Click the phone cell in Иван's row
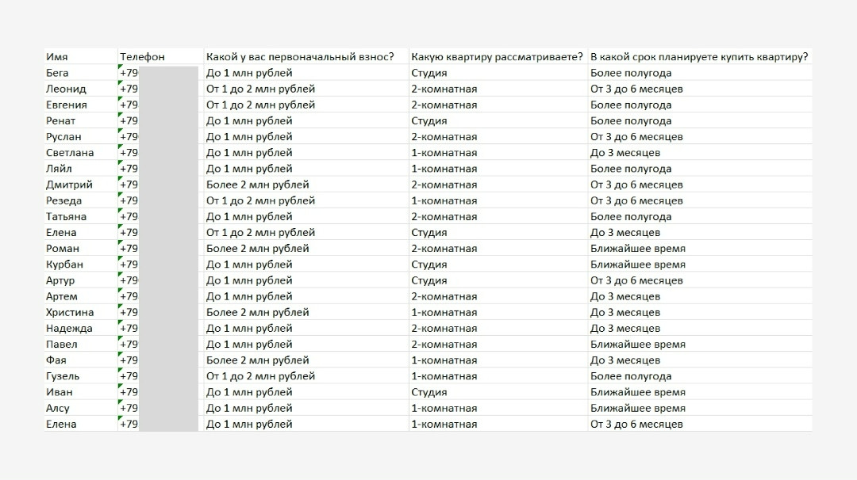Image resolution: width=857 pixels, height=480 pixels. click(x=157, y=392)
